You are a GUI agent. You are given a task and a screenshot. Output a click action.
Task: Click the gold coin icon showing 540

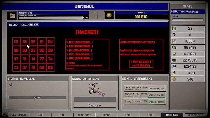[174, 79]
